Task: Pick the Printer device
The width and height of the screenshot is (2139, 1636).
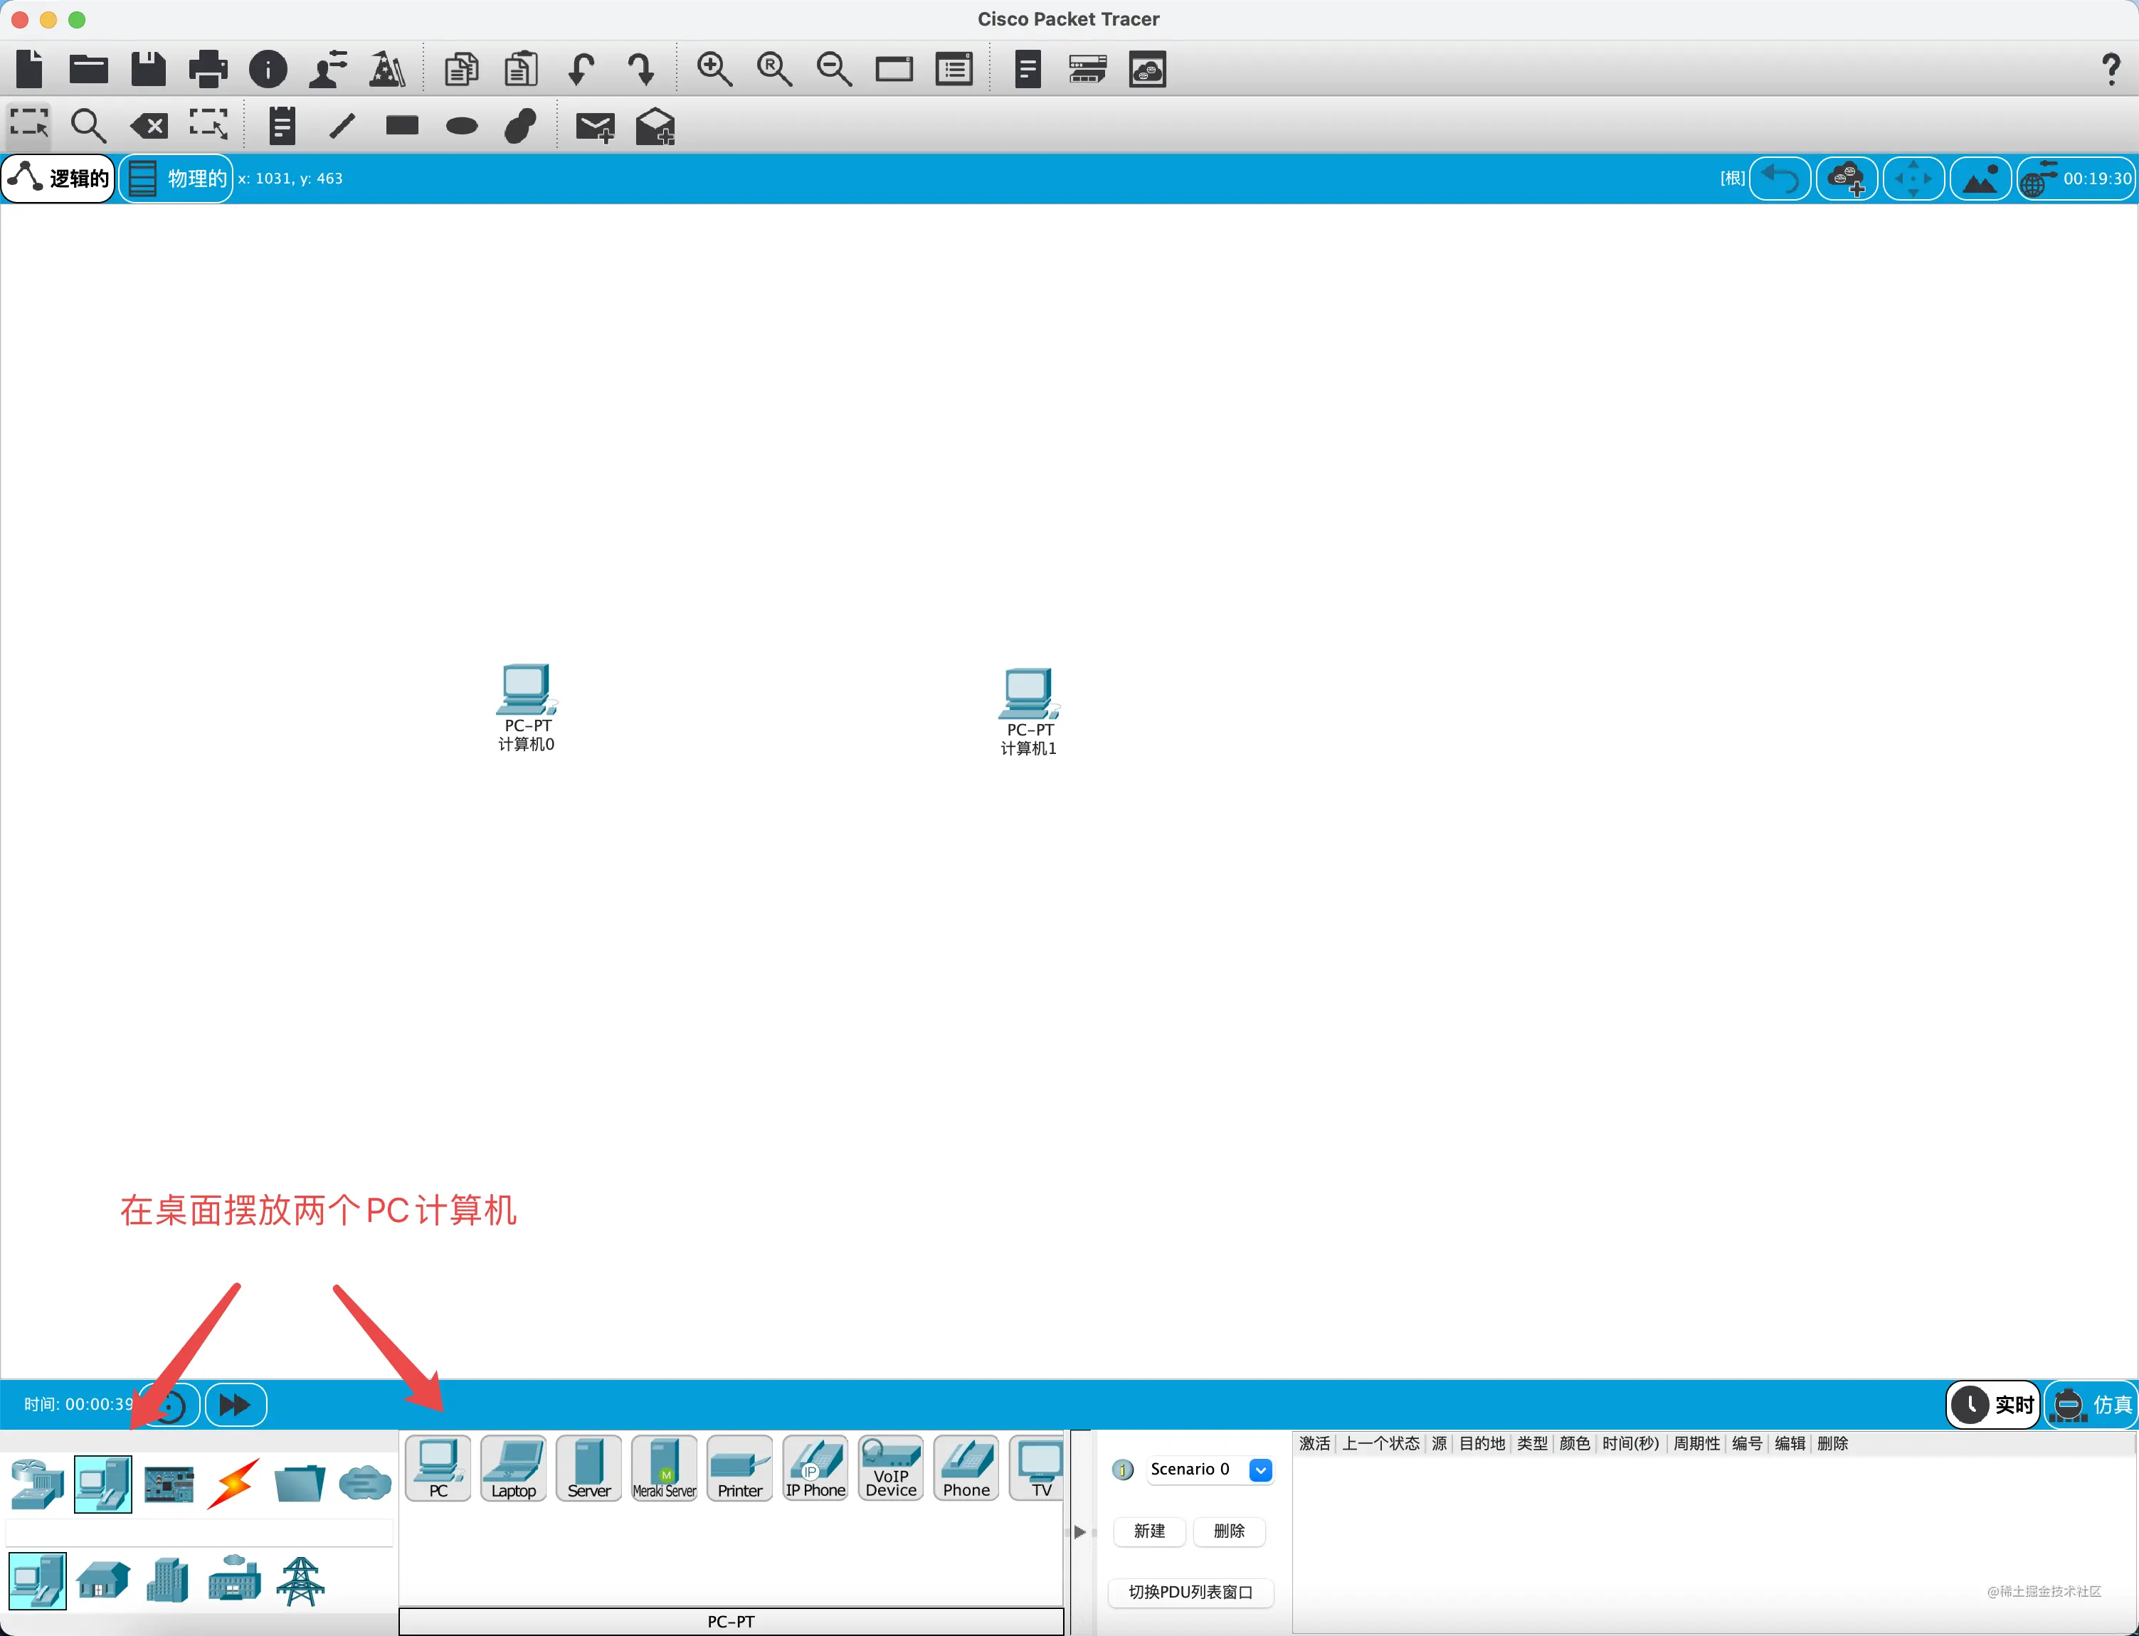Action: coord(740,1467)
